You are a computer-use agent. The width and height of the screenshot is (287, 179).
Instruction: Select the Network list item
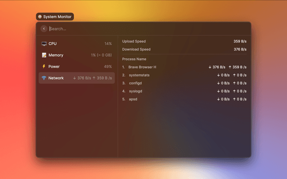point(77,78)
